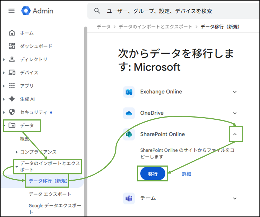260x217 pixels.
Task: Click the search magnifier icon
Action: (97, 11)
